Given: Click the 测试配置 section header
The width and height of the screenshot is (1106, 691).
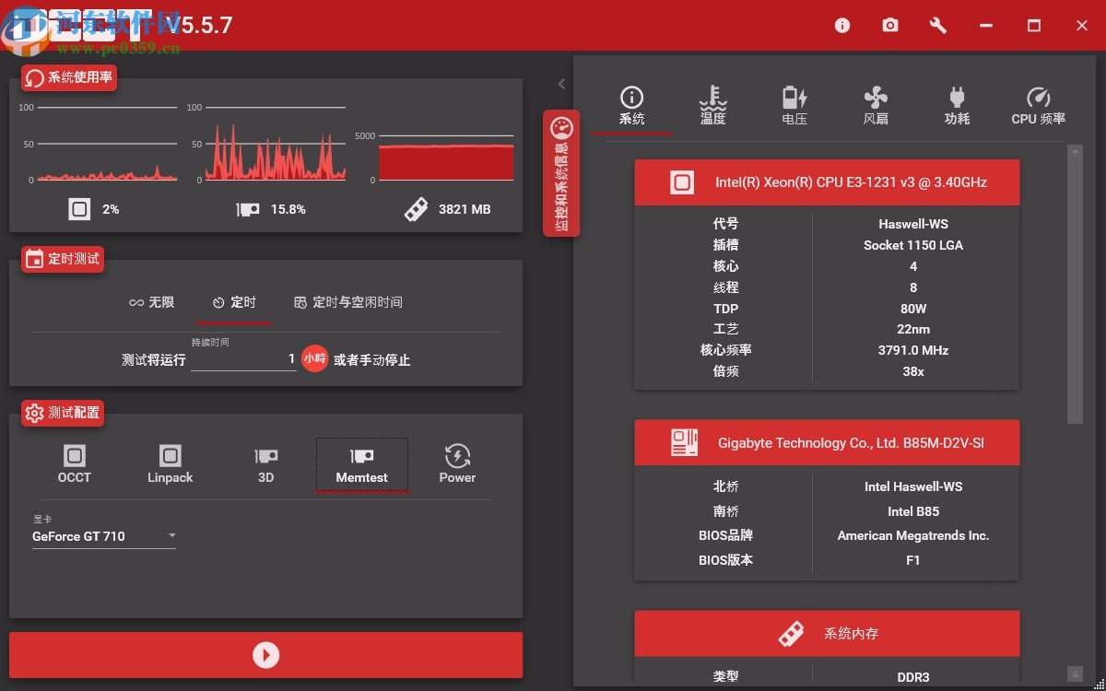Looking at the screenshot, I should (63, 413).
